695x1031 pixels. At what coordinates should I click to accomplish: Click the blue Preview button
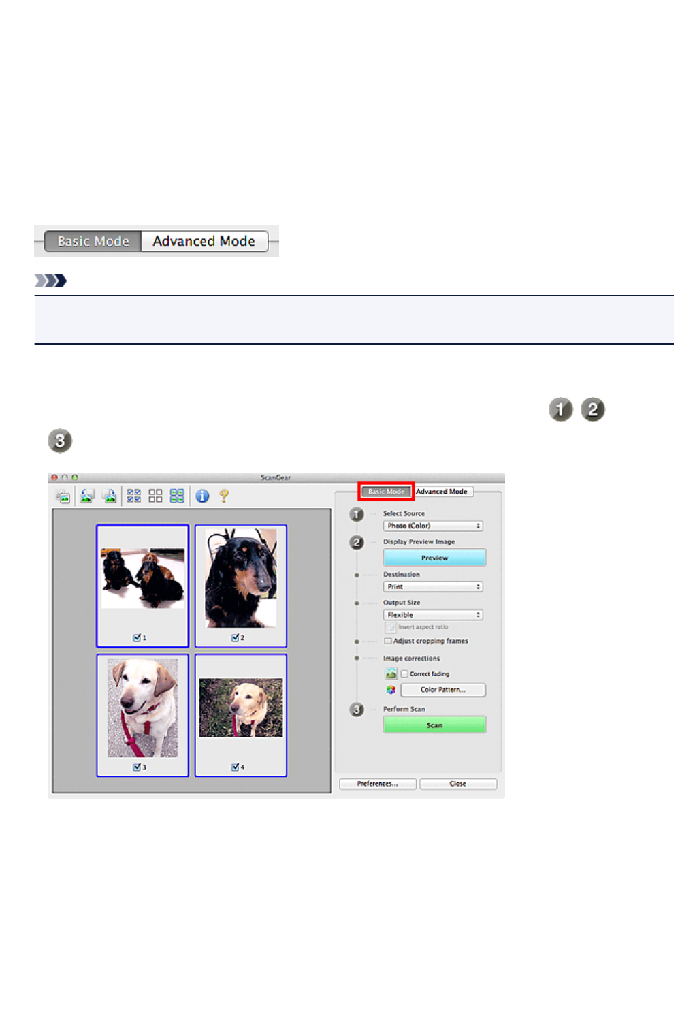click(x=434, y=558)
